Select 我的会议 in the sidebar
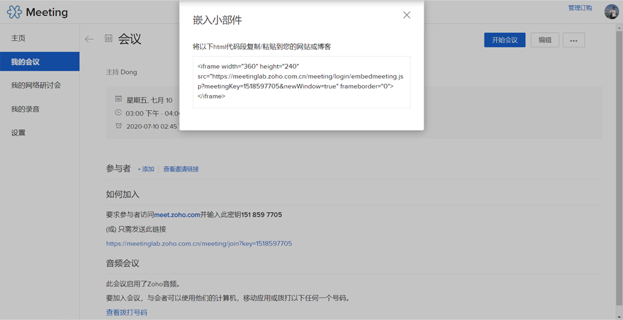The image size is (623, 320). coord(26,62)
